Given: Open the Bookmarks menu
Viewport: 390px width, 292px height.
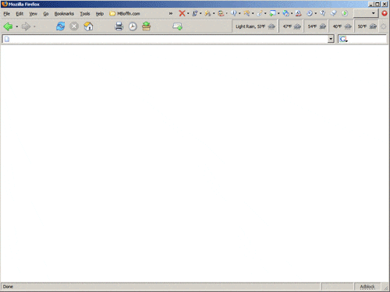Looking at the screenshot, I should tap(64, 14).
